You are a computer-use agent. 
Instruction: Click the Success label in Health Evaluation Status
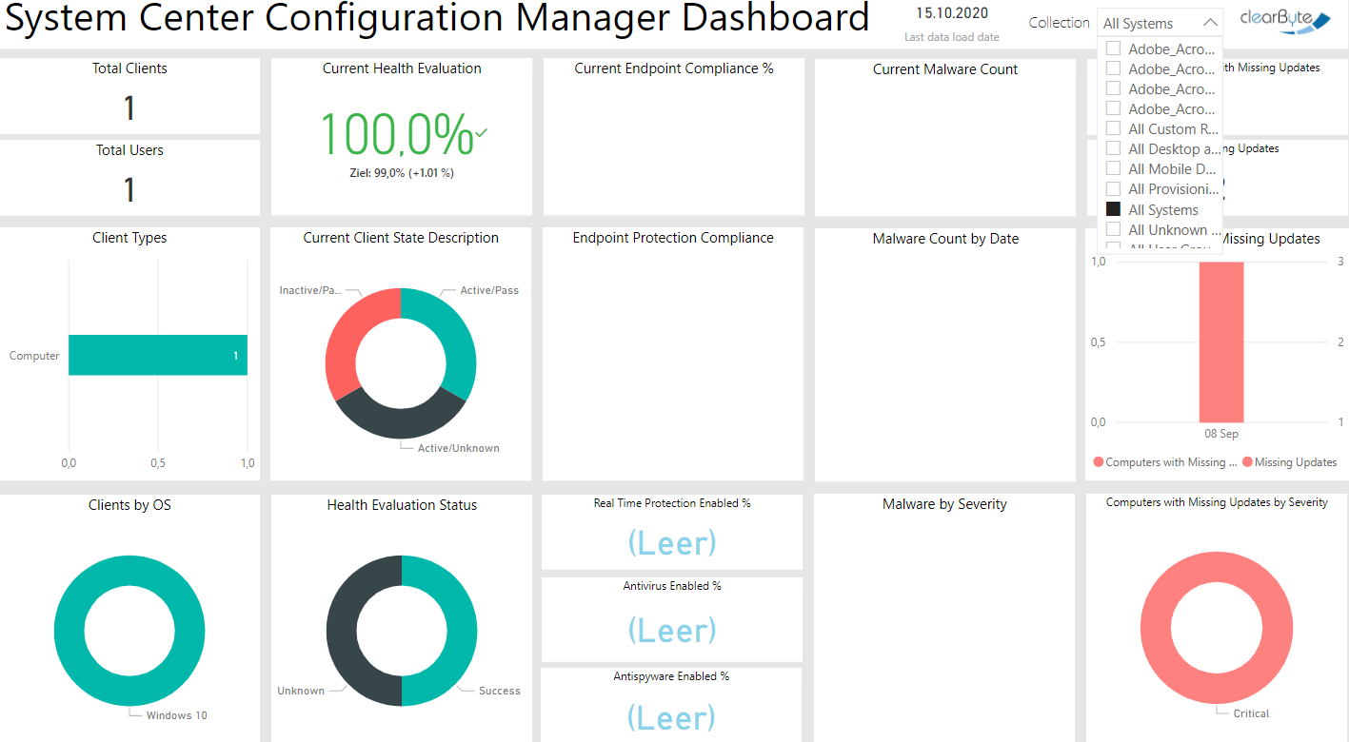pyautogui.click(x=500, y=691)
